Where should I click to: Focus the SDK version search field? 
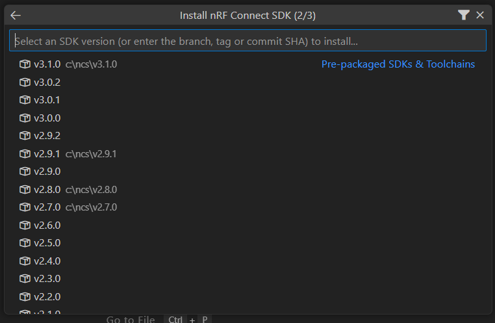point(247,41)
